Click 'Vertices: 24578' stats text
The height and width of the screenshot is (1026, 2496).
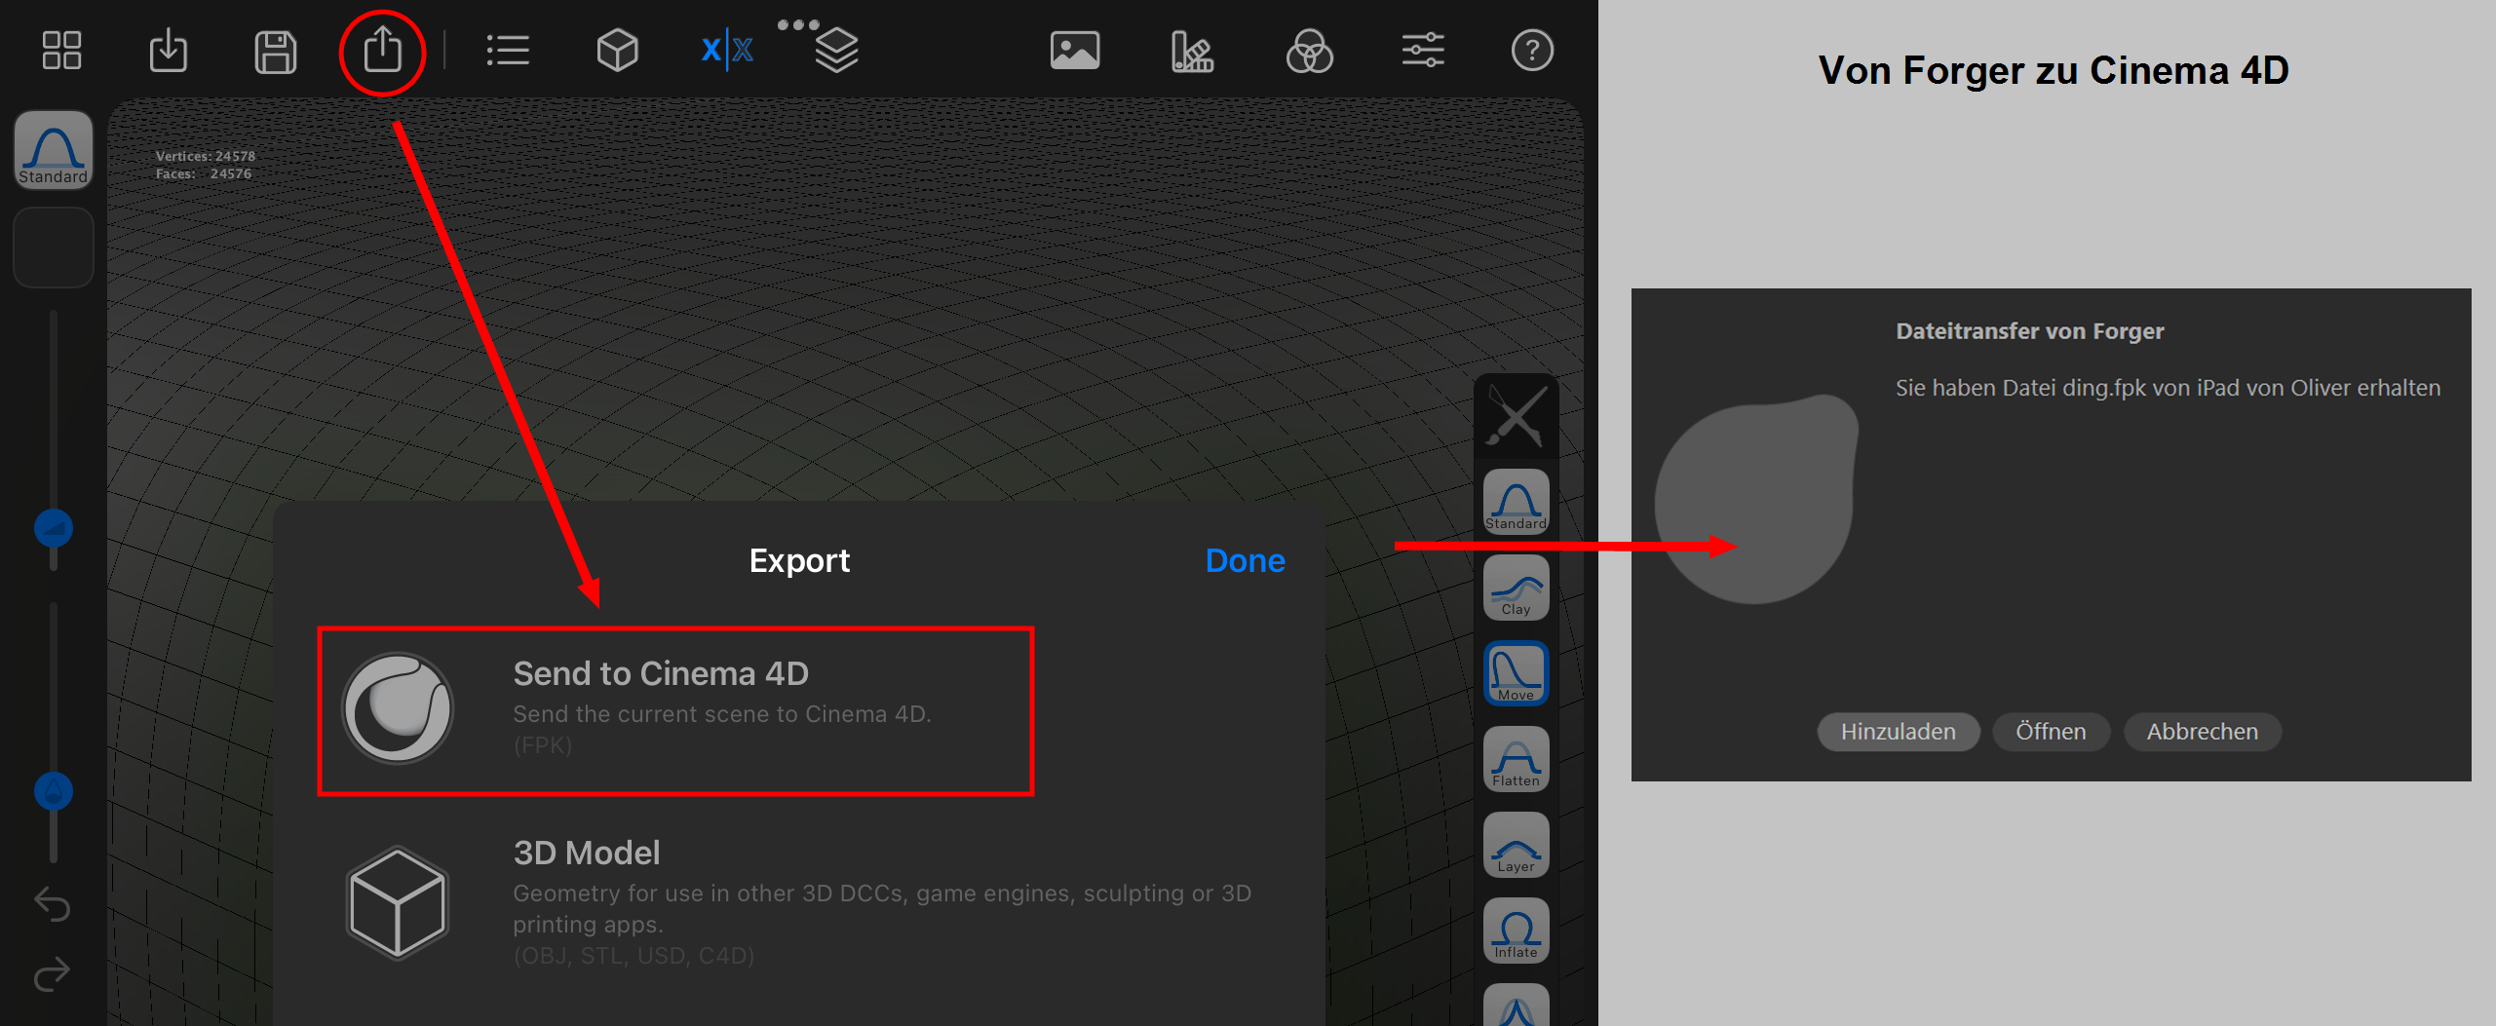(x=206, y=156)
